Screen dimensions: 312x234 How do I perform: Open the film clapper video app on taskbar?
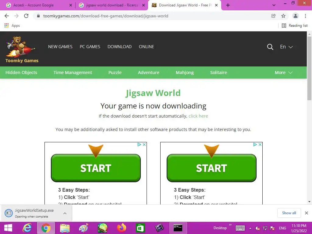(x=159, y=228)
